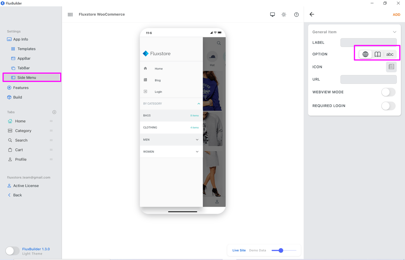Screen dimensions: 405x260
Task: Toggle the sun brightness theme icon
Action: click(x=284, y=15)
